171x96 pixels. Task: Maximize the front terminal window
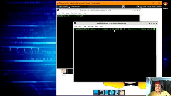click(154, 23)
